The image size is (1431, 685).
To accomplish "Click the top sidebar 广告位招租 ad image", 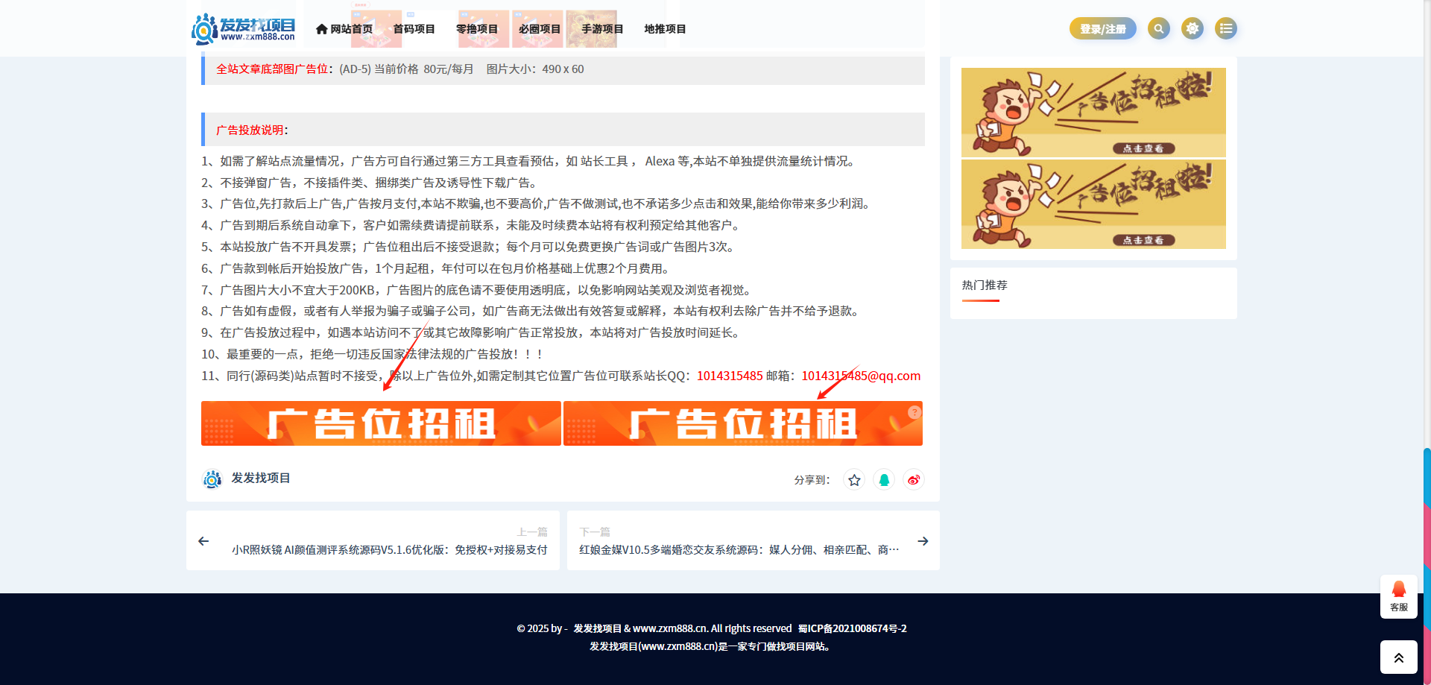I will click(1093, 113).
